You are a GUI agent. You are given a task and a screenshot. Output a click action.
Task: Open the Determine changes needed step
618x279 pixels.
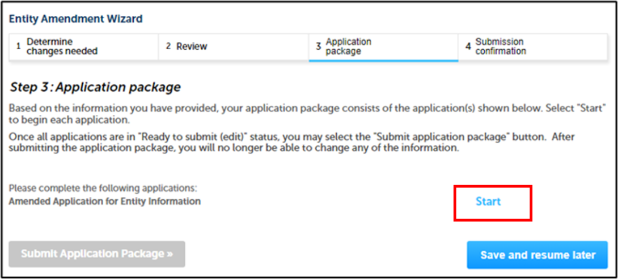[62, 46]
